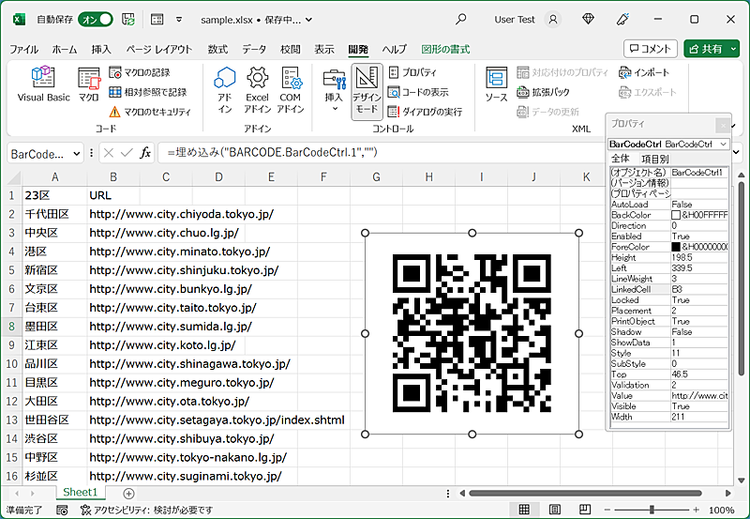Toggle the AutoSave (自動保存) switch
The height and width of the screenshot is (519, 750).
(x=97, y=20)
